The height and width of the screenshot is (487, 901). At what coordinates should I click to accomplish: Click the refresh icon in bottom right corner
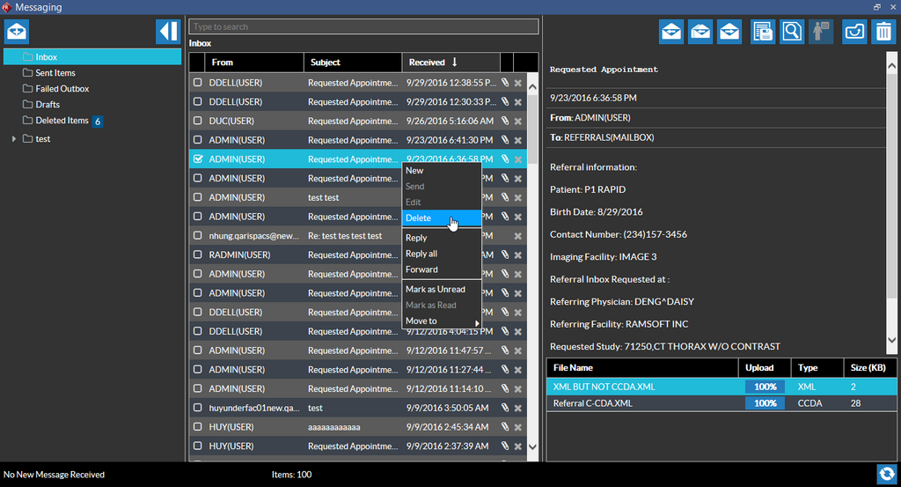click(886, 474)
